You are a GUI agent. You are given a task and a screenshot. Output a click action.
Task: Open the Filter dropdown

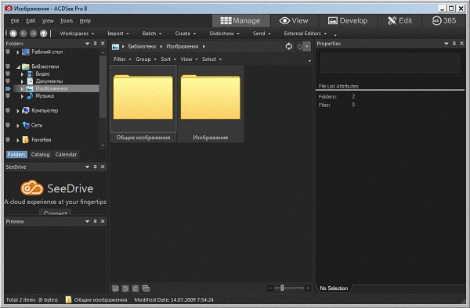tap(122, 59)
